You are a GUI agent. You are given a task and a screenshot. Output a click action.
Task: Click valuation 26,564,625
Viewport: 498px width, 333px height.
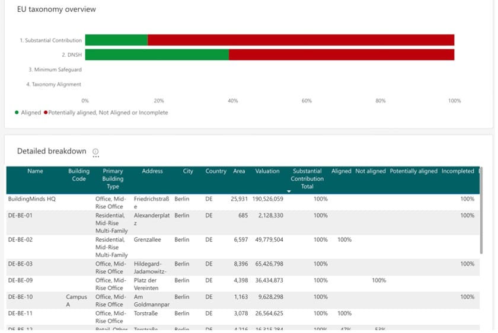click(x=269, y=313)
